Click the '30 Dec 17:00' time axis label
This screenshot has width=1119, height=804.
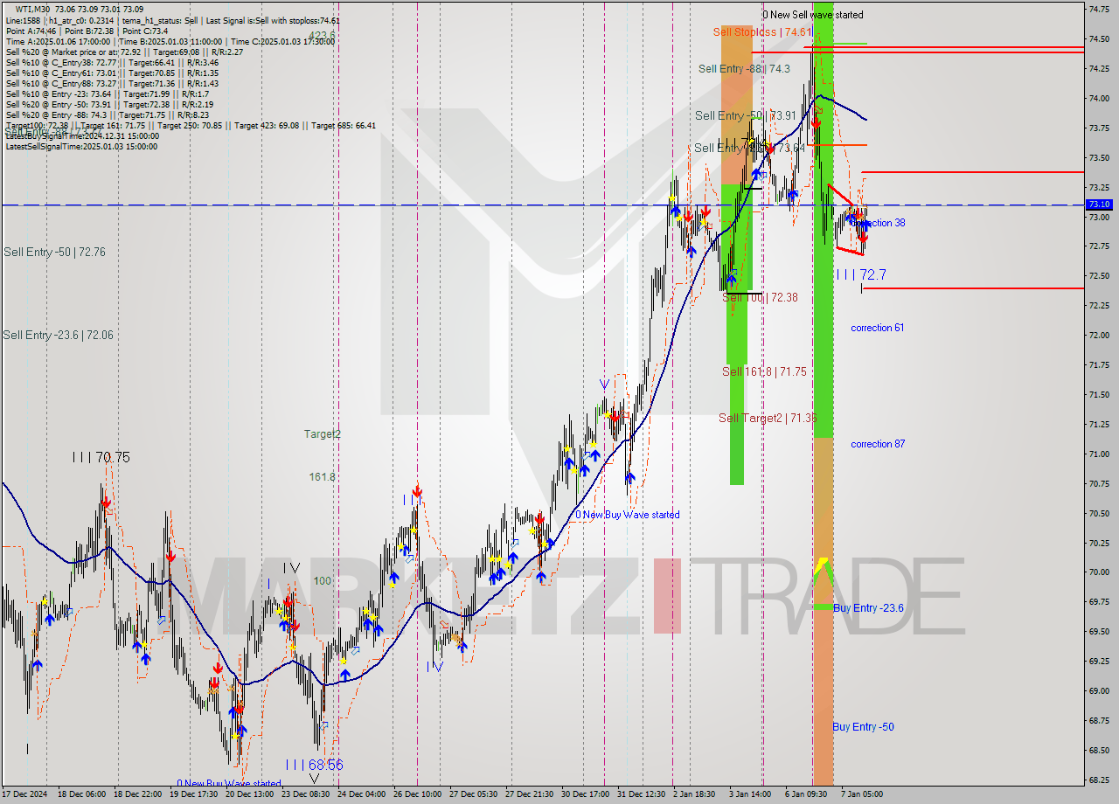tap(587, 794)
